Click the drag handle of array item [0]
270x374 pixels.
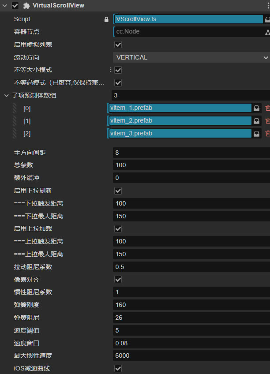(15, 108)
